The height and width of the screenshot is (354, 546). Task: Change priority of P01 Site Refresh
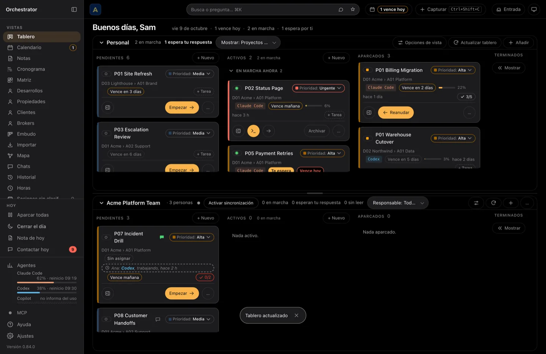tap(190, 74)
